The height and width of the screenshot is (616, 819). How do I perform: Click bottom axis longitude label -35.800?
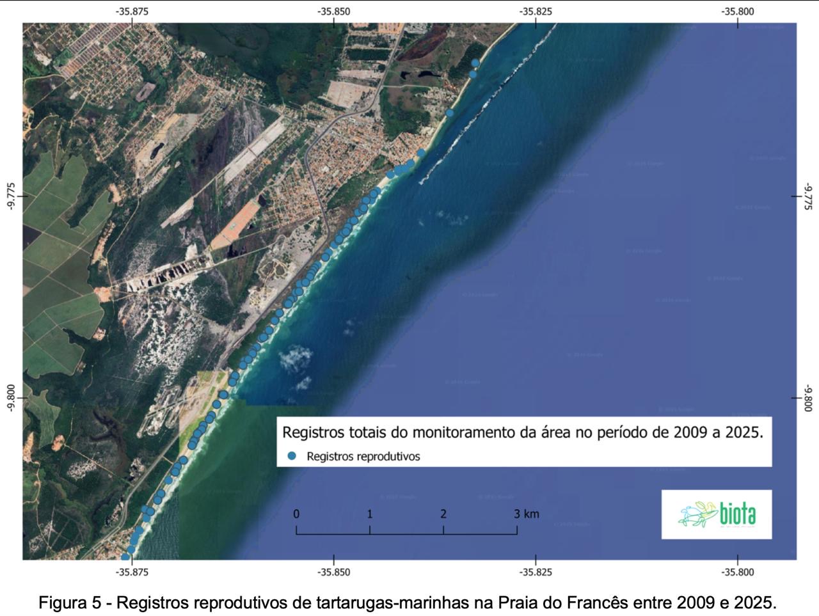tap(738, 572)
